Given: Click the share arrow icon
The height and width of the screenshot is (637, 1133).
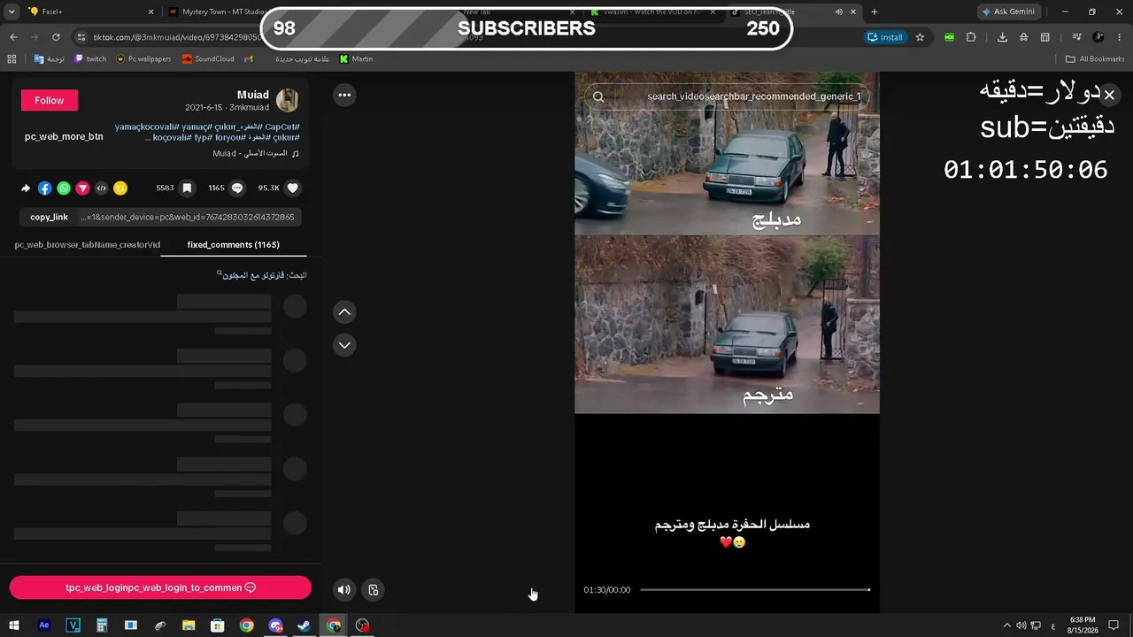Looking at the screenshot, I should click(x=26, y=188).
